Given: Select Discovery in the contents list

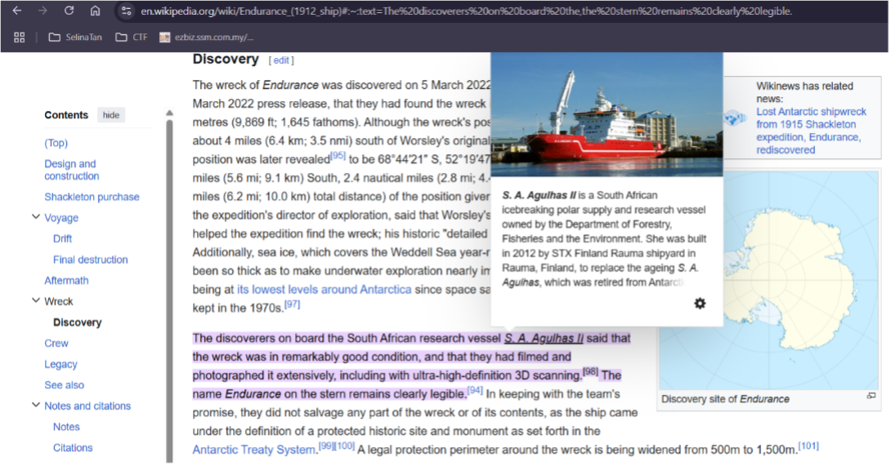Looking at the screenshot, I should tap(78, 322).
